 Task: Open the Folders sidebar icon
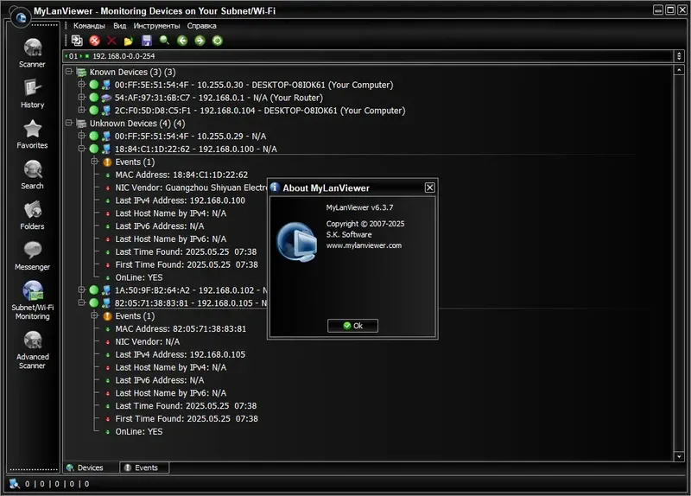point(32,215)
